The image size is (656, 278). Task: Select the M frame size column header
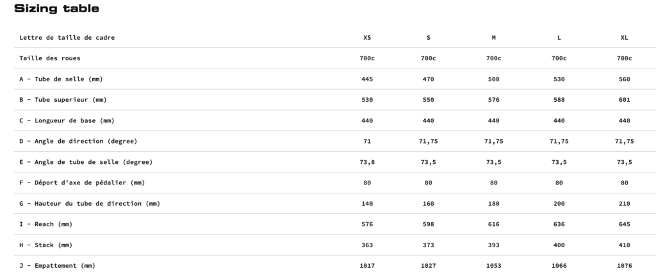pyautogui.click(x=494, y=38)
